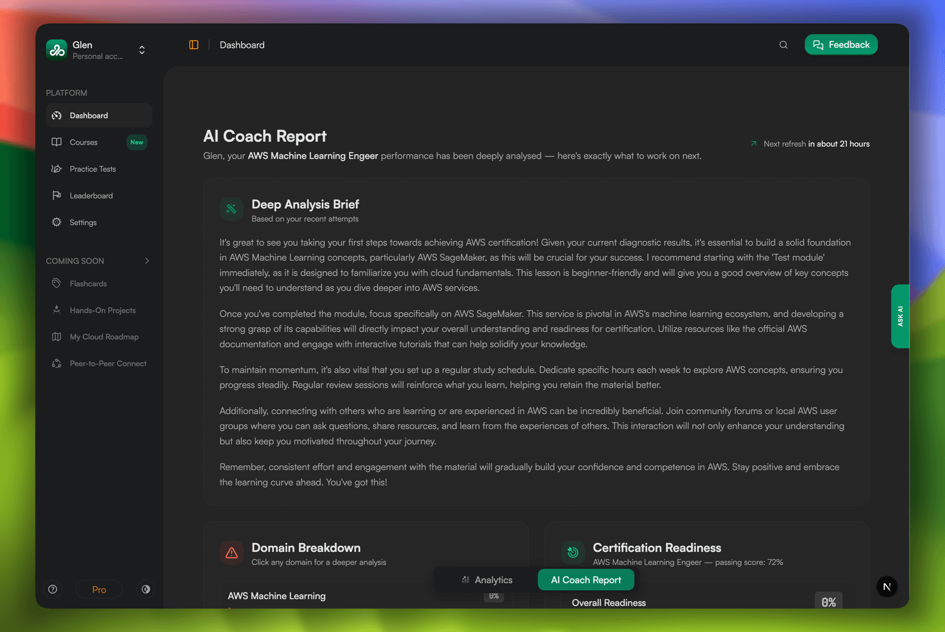Select Hands-On Projects item

pyautogui.click(x=99, y=310)
